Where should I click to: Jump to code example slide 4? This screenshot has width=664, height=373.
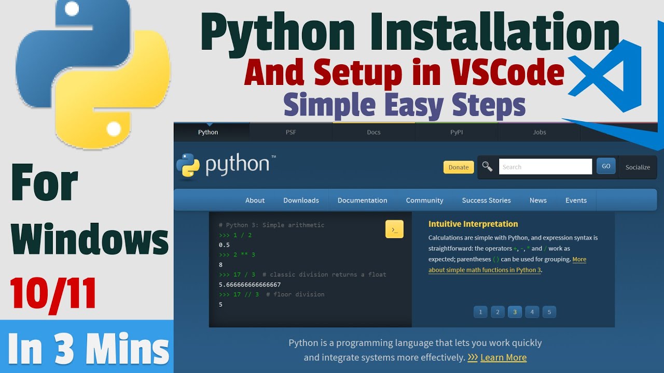point(532,312)
